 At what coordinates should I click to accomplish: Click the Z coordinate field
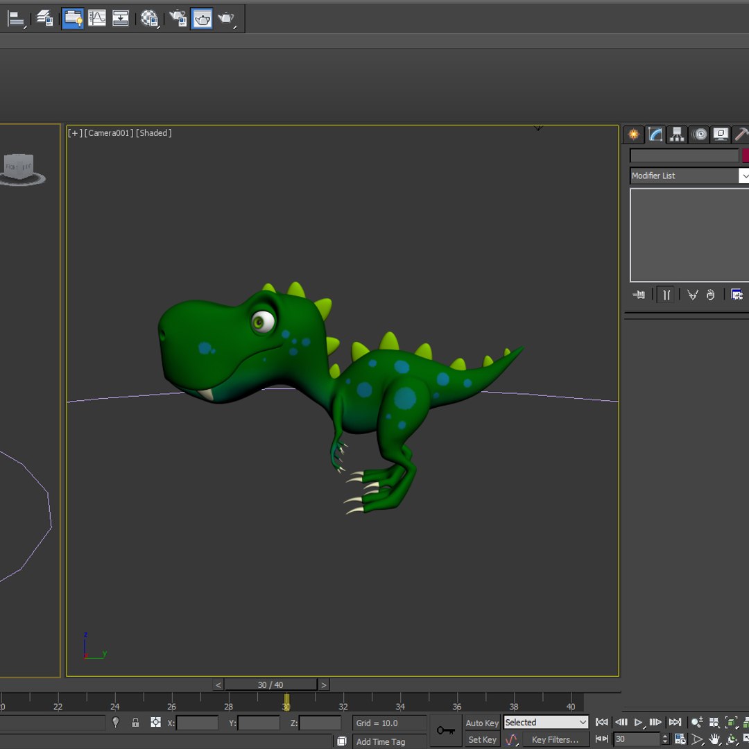point(320,723)
